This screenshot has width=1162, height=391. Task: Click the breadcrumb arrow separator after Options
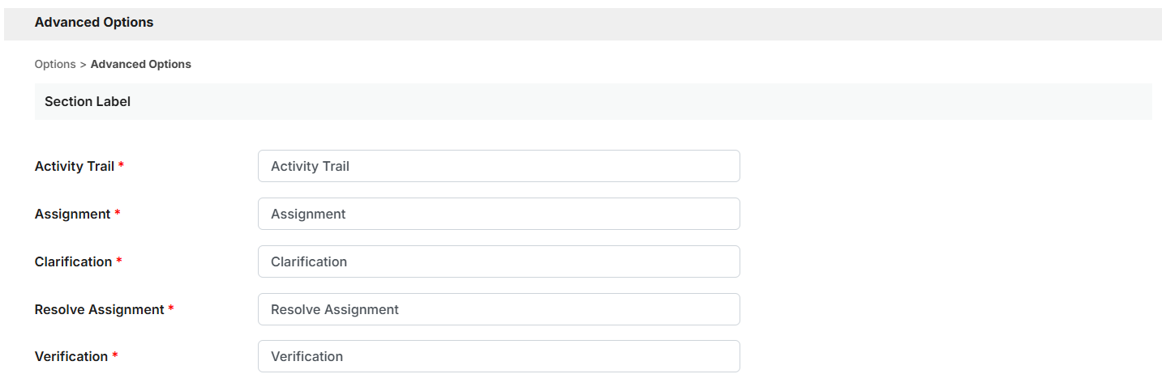pyautogui.click(x=84, y=64)
